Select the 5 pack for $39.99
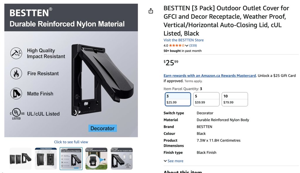This screenshot has width=300, height=173. [x=206, y=99]
